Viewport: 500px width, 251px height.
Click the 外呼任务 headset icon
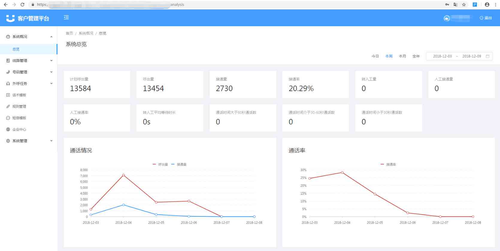[8, 84]
